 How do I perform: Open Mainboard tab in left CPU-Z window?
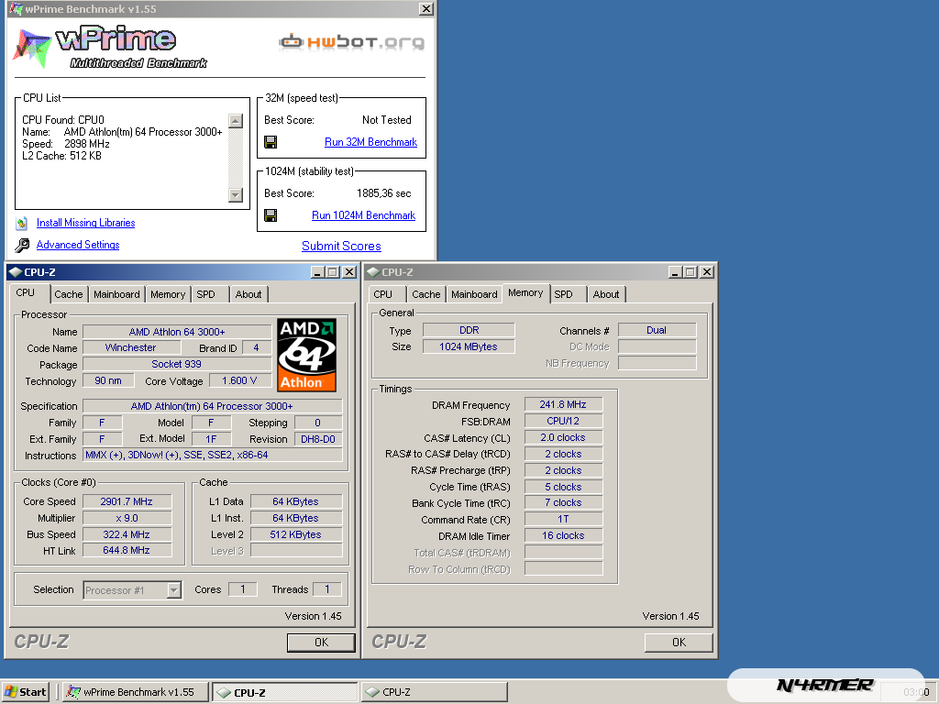coord(116,294)
